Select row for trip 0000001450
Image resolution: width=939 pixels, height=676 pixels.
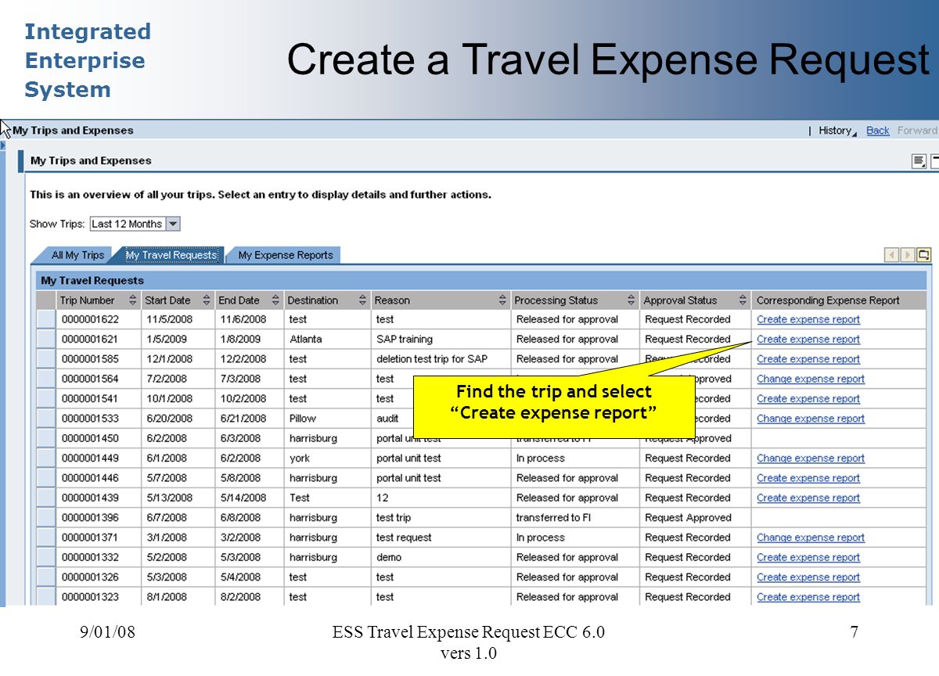coord(46,438)
